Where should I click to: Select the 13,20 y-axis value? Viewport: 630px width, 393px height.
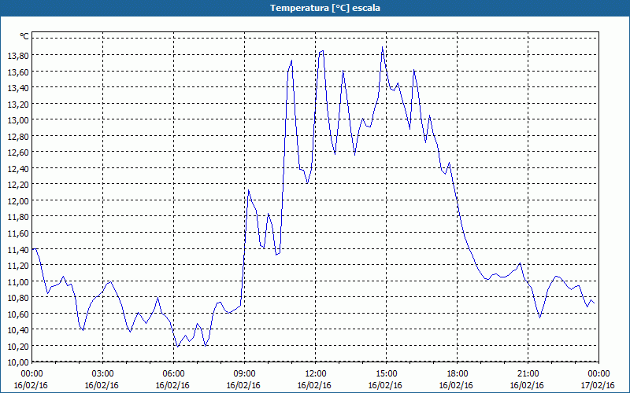coord(17,104)
